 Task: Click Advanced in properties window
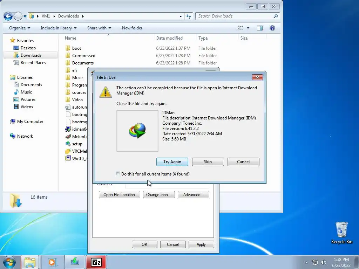(194, 195)
